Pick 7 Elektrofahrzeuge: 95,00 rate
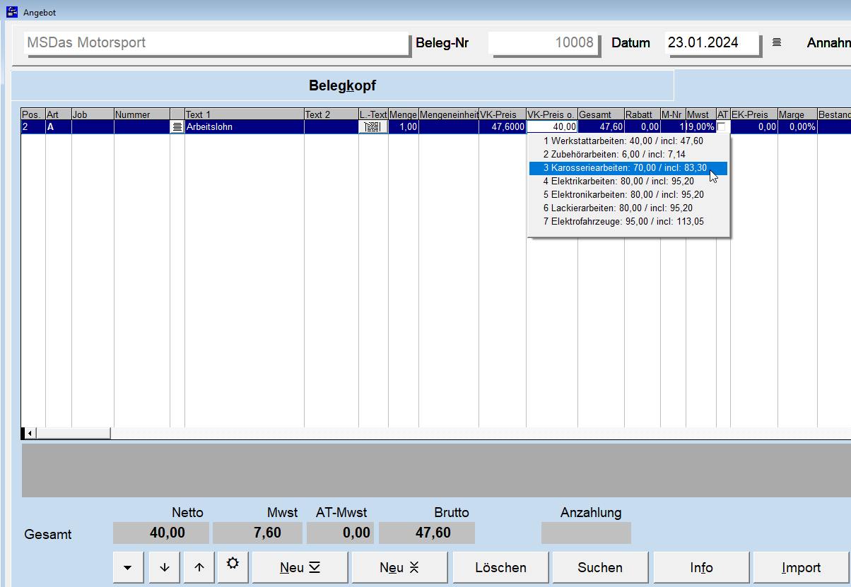Image resolution: width=851 pixels, height=587 pixels. click(628, 222)
